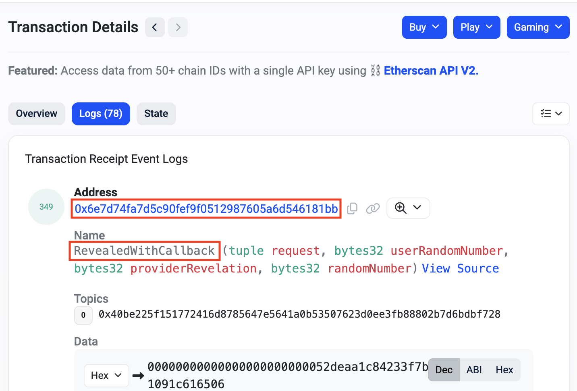Switch to the Overview tab

point(37,114)
